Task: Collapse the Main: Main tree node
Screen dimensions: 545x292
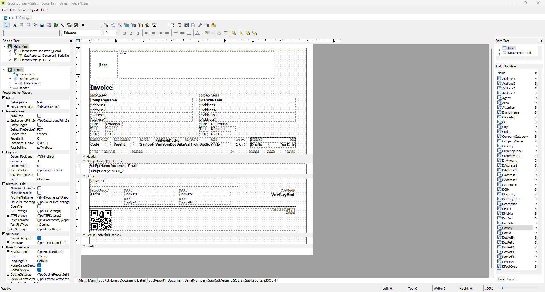Action: point(4,46)
